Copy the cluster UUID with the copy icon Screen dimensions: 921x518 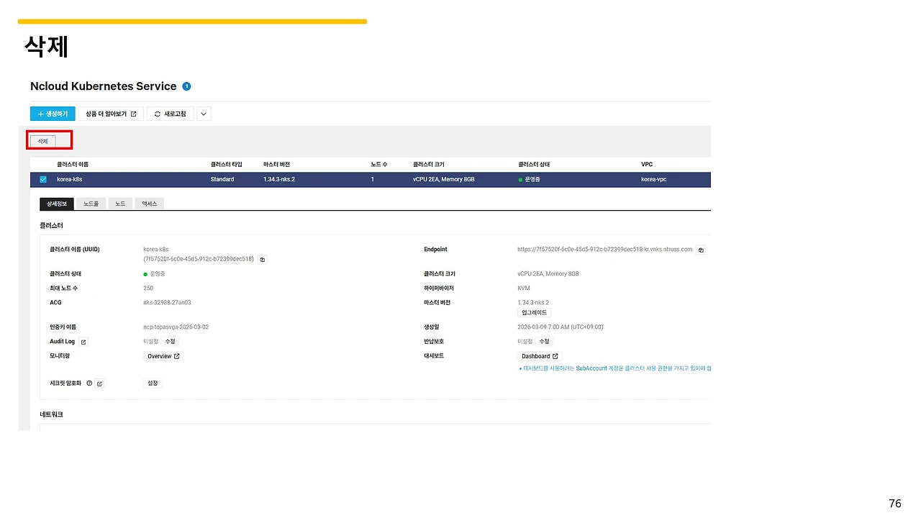pyautogui.click(x=263, y=260)
